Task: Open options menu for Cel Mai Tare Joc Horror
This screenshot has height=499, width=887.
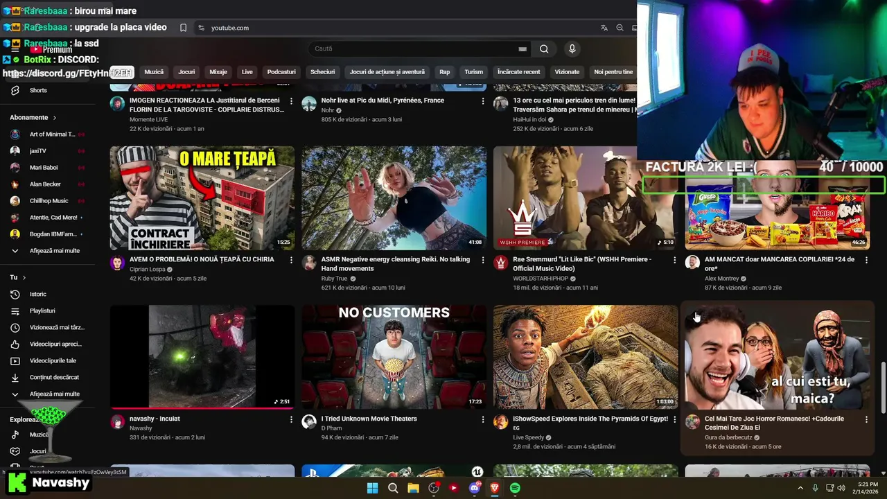Action: tap(866, 419)
